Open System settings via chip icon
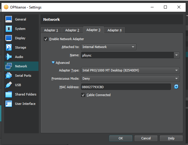 point(9,29)
